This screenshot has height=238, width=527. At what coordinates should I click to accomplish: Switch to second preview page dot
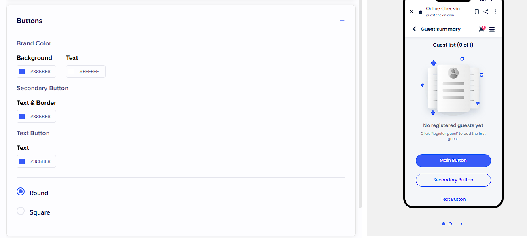pos(450,224)
